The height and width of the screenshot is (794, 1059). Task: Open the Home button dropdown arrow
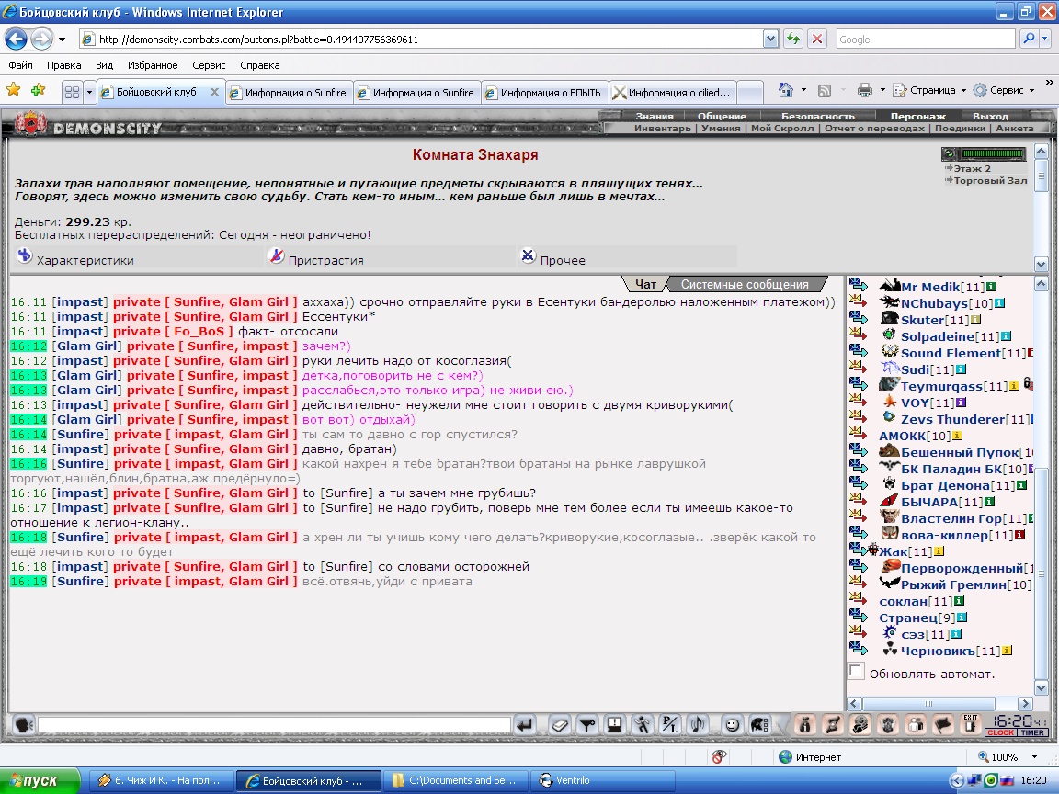point(803,90)
